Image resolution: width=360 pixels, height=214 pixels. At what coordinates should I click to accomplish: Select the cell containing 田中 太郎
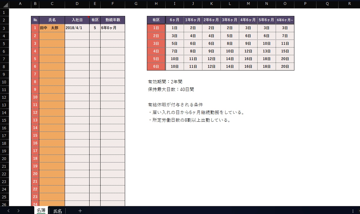[x=52, y=28]
